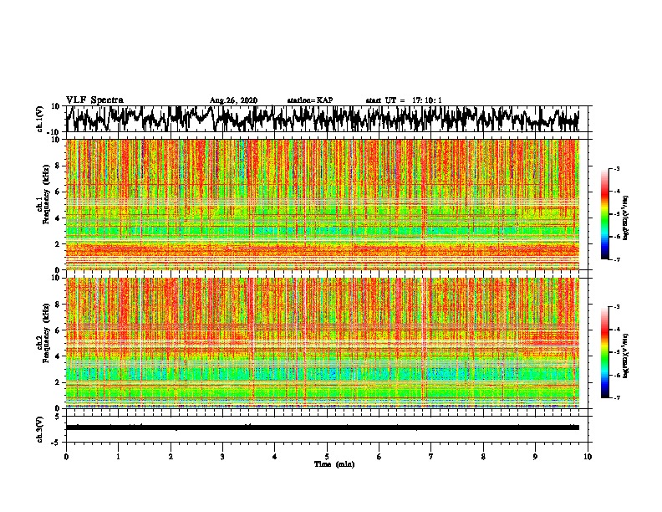Image resolution: width=662 pixels, height=512 pixels.
Task: Click the color bar beside the ch.1 spectrogram
Action: (604, 214)
